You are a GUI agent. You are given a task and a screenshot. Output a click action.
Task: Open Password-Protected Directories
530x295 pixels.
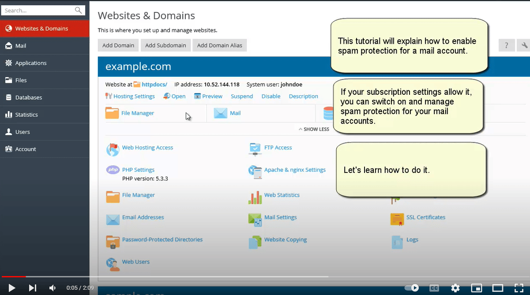(x=162, y=239)
